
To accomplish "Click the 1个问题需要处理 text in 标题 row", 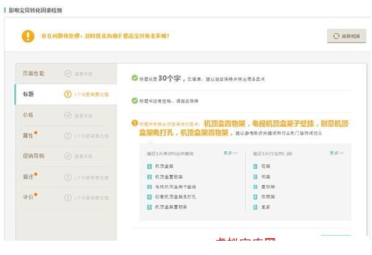I will [x=91, y=94].
